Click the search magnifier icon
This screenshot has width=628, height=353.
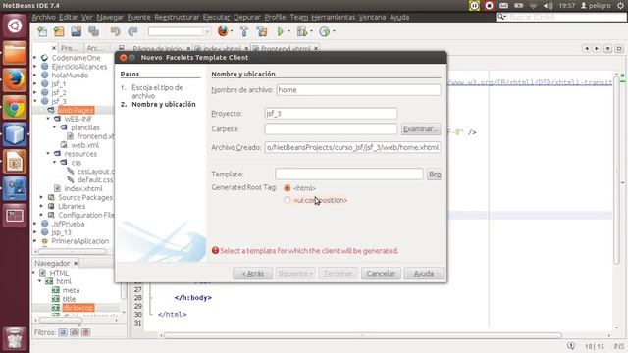[501, 17]
